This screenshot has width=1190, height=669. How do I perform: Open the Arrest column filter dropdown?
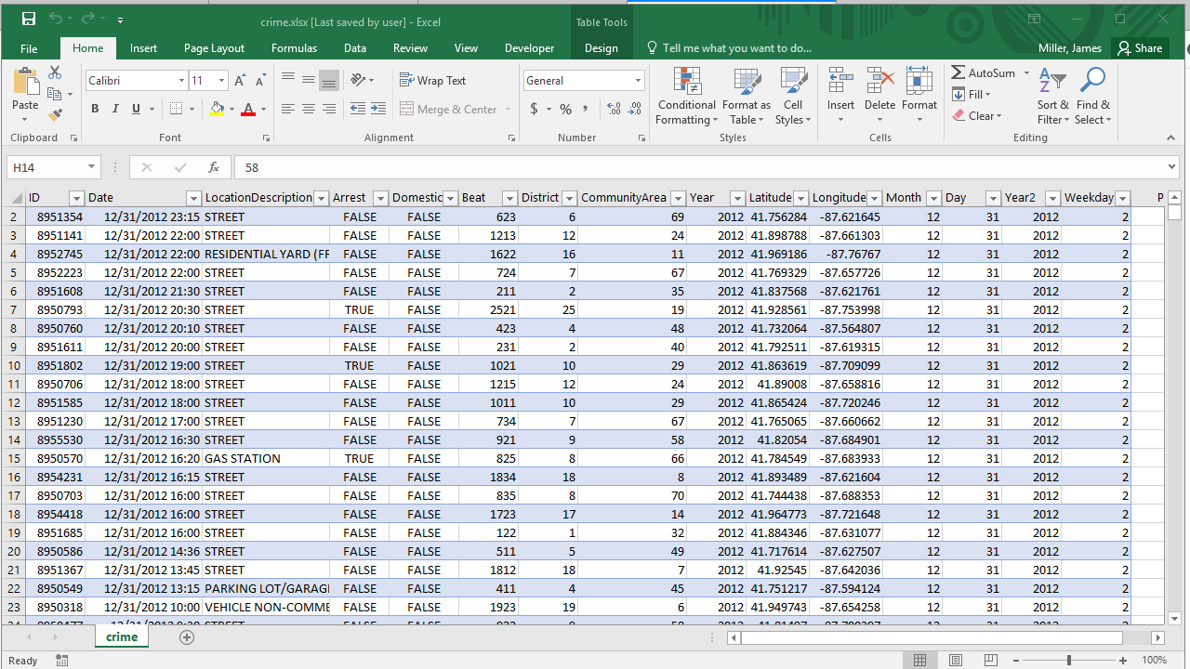[379, 198]
